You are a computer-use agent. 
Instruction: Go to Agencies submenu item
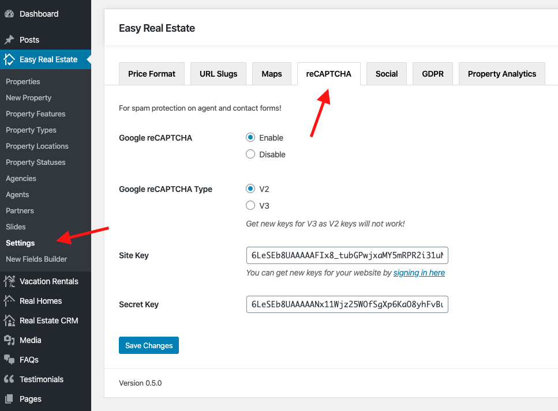(x=21, y=179)
